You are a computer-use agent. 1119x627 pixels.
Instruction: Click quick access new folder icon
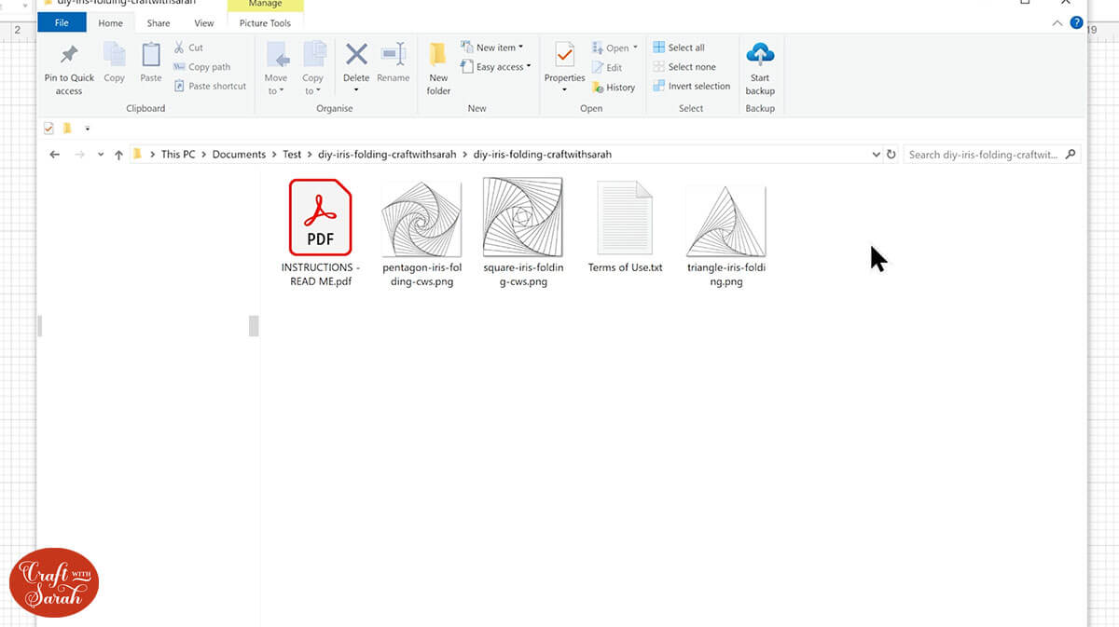point(67,129)
